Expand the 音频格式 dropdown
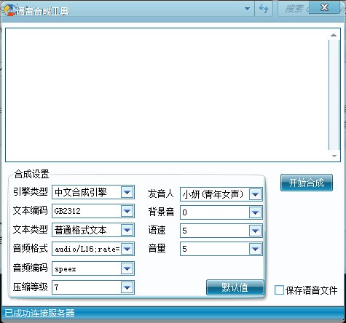346x323 pixels. click(x=127, y=249)
